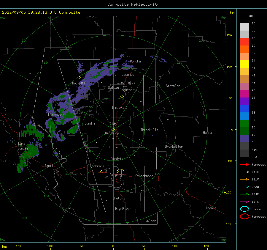Click the Strathmore label

click(x=144, y=176)
